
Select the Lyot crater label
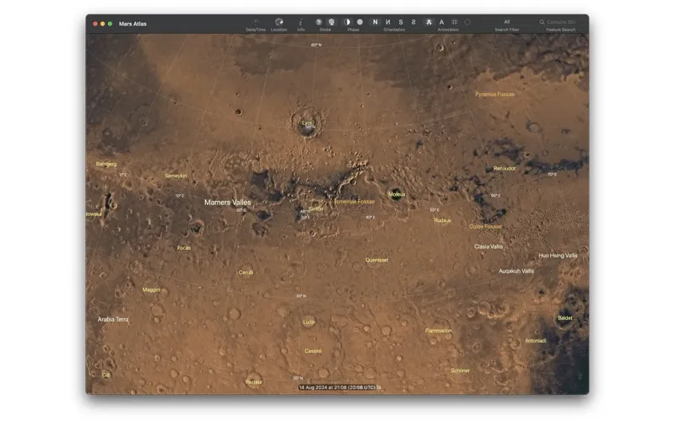click(307, 123)
